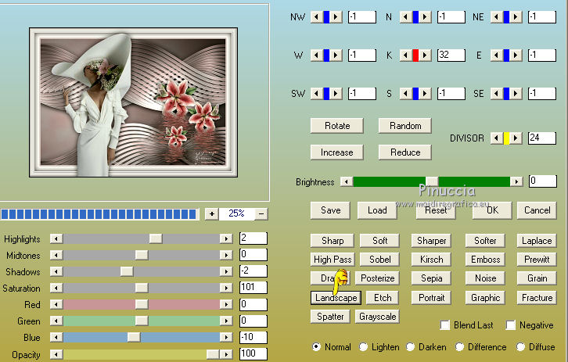
Task: Apply the High Pass preset
Action: pos(333,260)
